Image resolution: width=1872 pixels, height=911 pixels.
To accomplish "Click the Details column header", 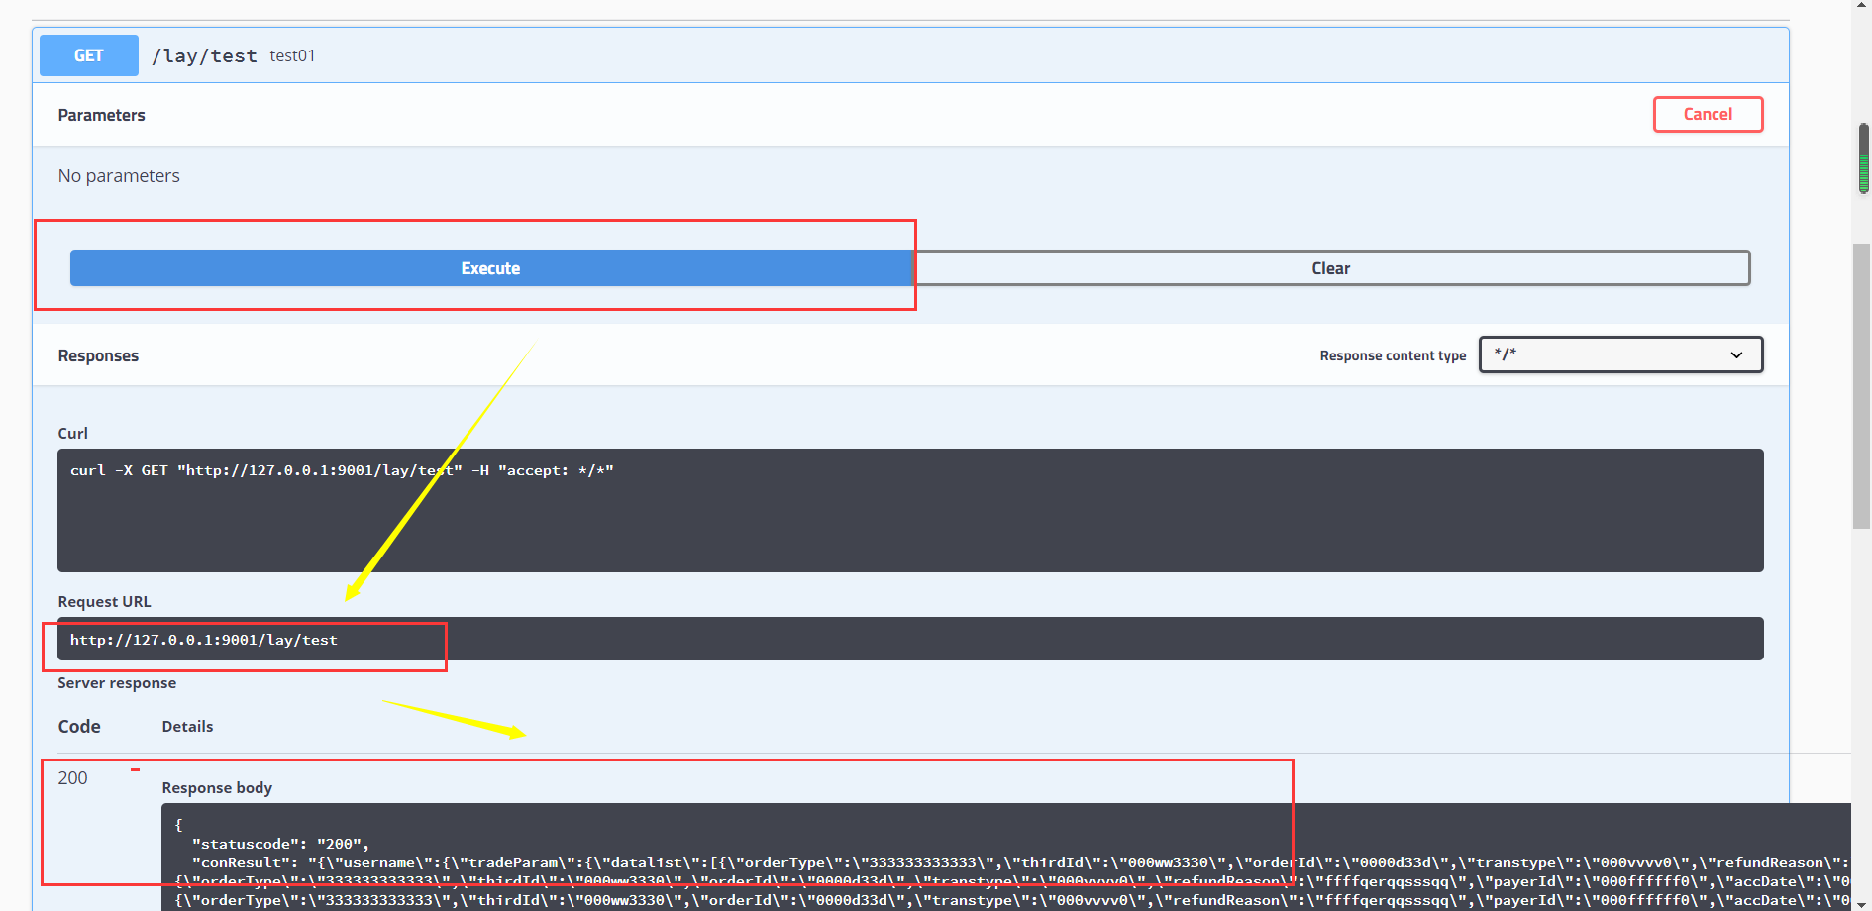I will pos(187,727).
